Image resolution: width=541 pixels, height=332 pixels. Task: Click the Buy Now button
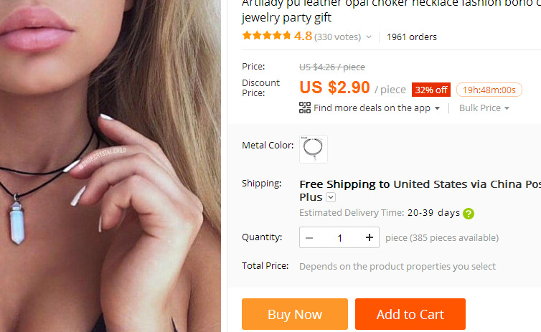[x=295, y=314]
